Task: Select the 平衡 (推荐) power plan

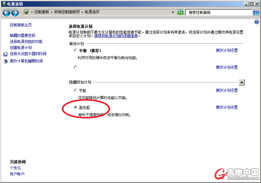Action: click(x=76, y=51)
